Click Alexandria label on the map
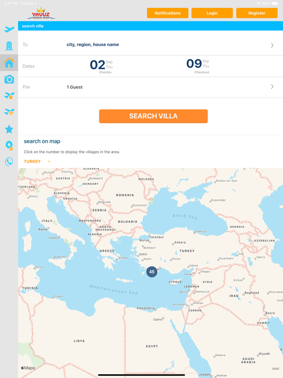This screenshot has height=378, width=283. coord(146,308)
